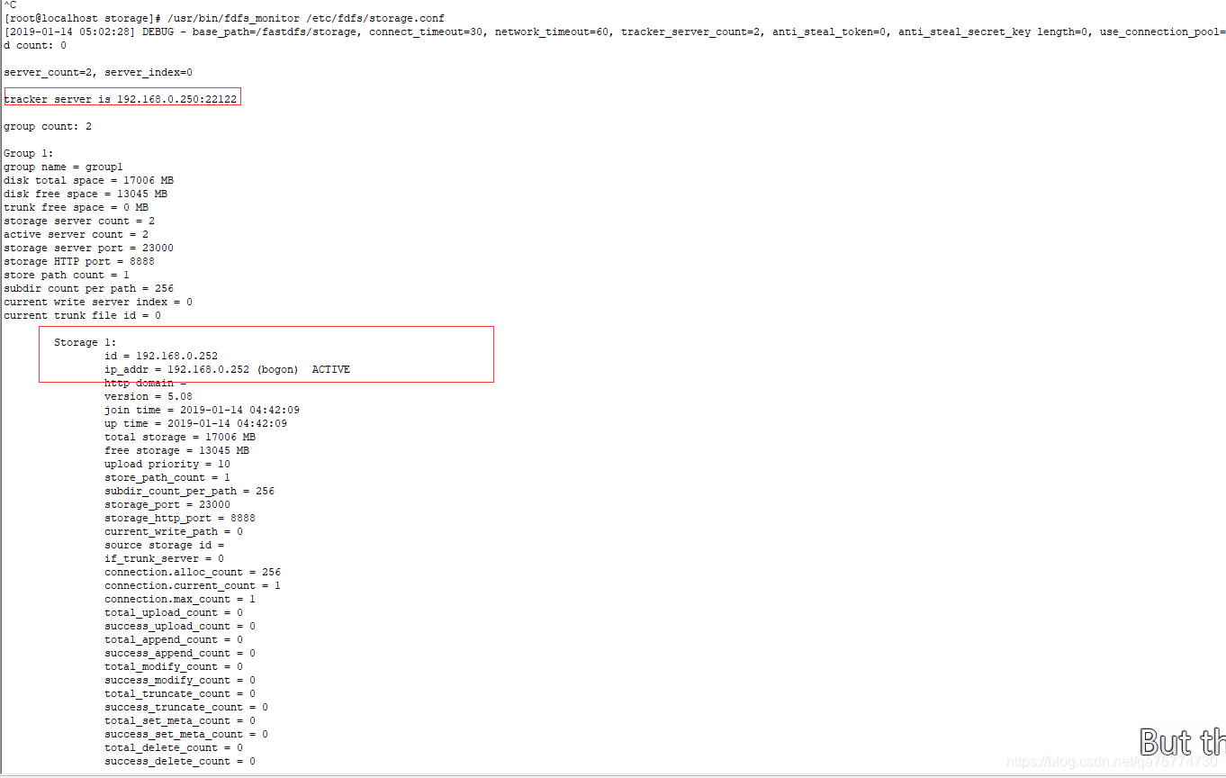Click 'storage server count = 2' line
This screenshot has height=778, width=1226.
tap(79, 221)
